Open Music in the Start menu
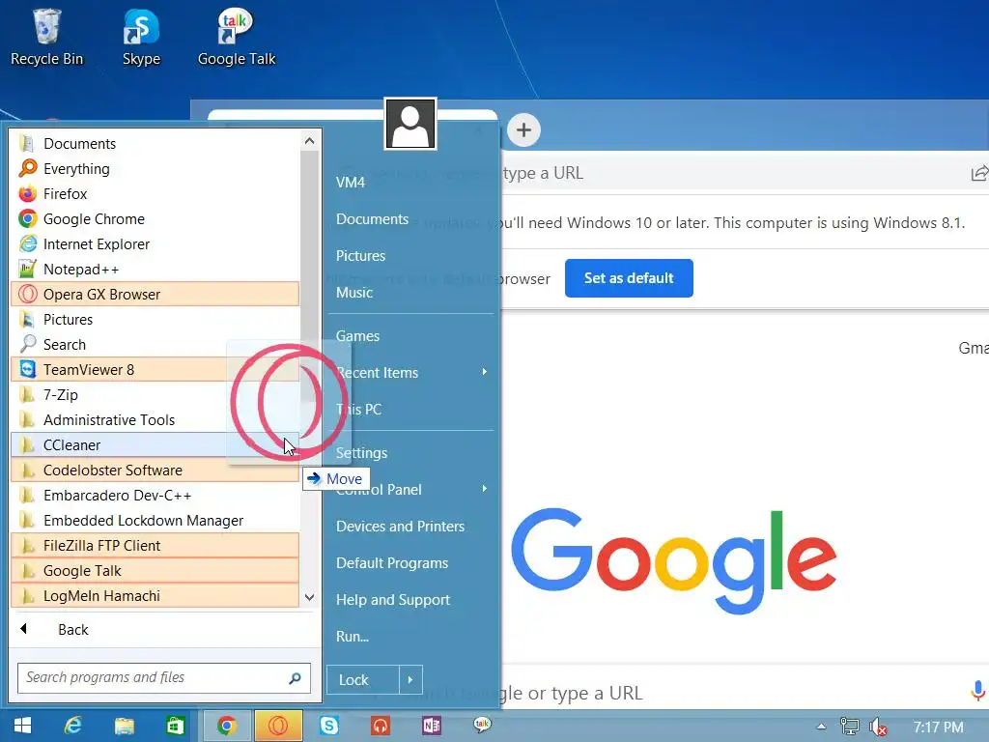 pos(354,292)
